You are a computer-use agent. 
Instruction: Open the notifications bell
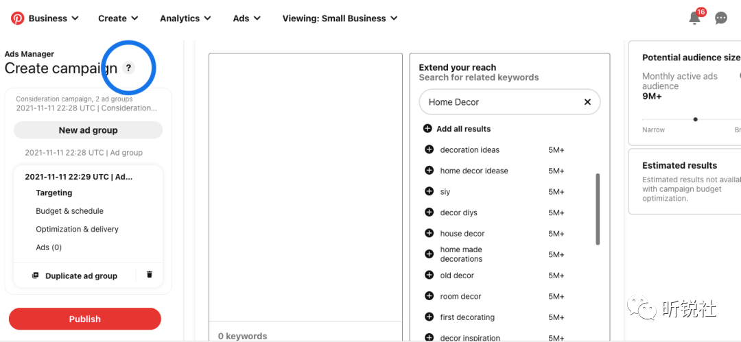pos(695,19)
